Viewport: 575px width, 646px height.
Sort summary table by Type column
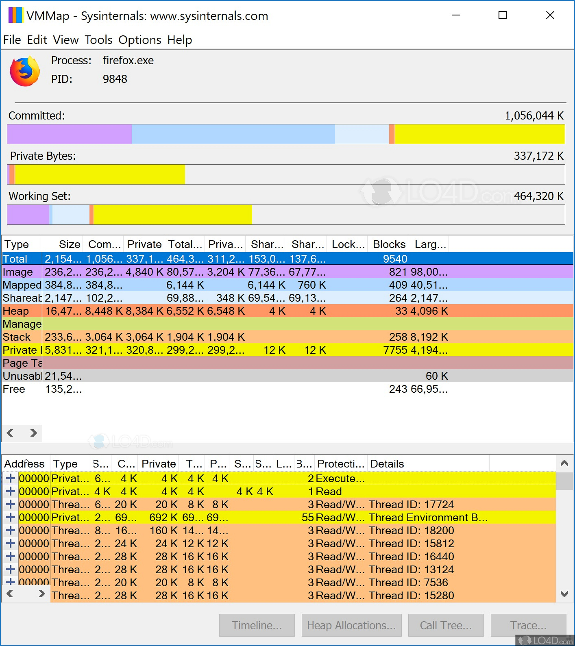tap(22, 244)
